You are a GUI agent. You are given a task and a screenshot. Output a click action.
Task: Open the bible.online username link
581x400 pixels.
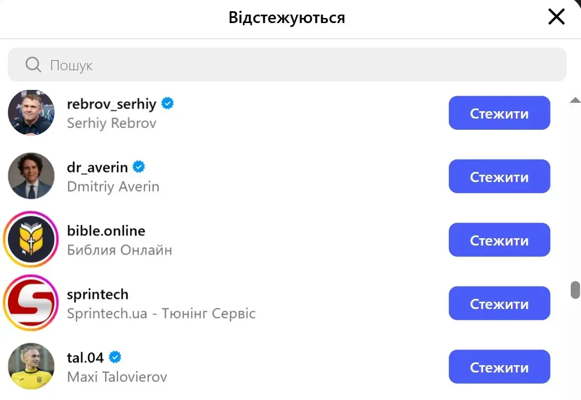click(106, 231)
